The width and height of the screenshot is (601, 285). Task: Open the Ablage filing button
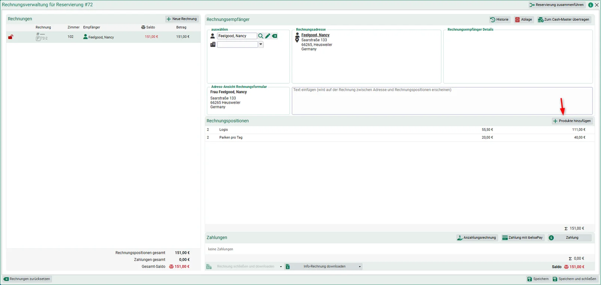(x=524, y=20)
